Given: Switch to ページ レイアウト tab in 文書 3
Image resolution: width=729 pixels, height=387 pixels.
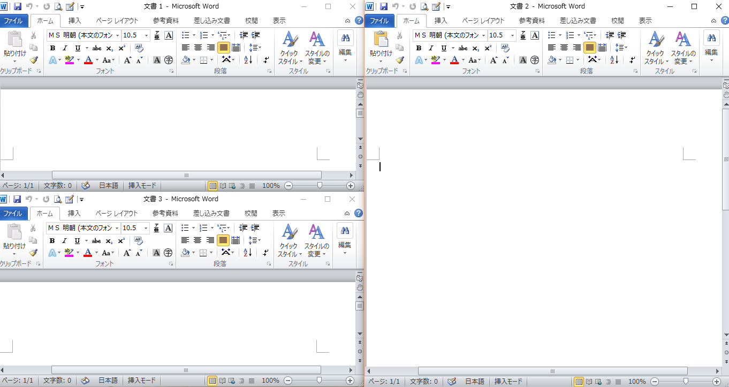Looking at the screenshot, I should pos(117,214).
